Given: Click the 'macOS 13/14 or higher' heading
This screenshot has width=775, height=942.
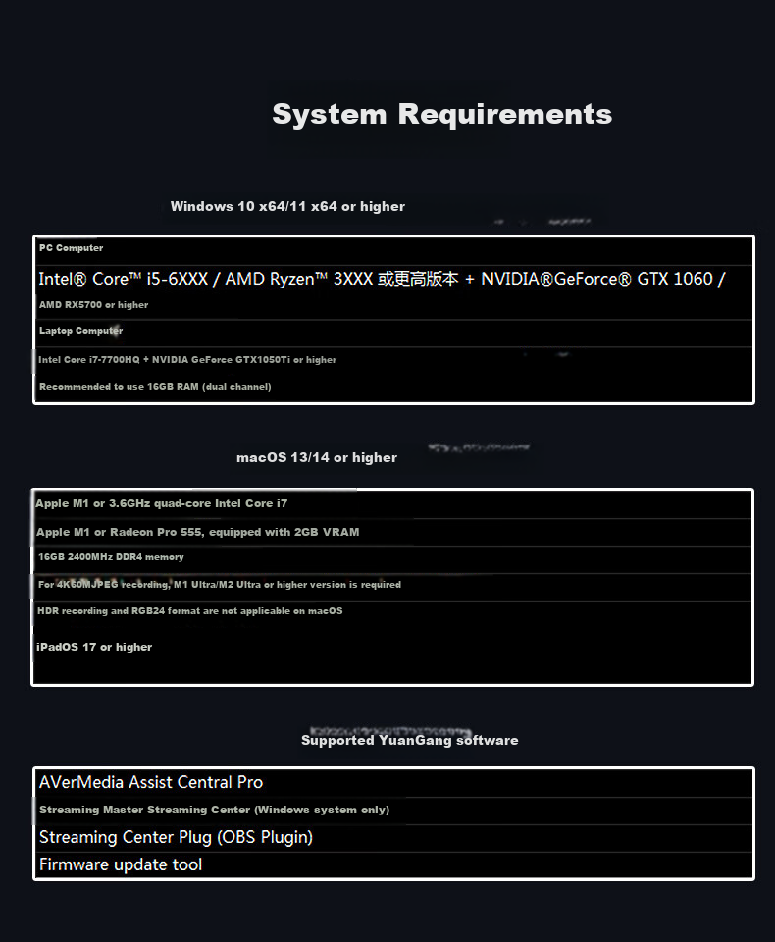Looking at the screenshot, I should 317,458.
